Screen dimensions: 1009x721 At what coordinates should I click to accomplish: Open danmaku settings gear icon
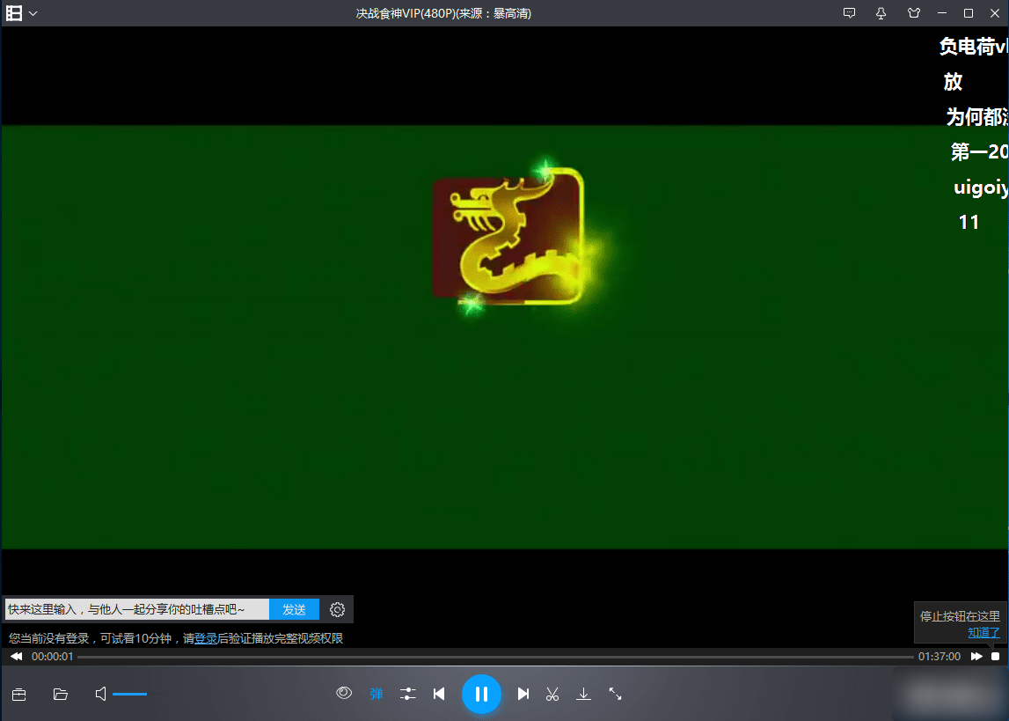pos(337,609)
